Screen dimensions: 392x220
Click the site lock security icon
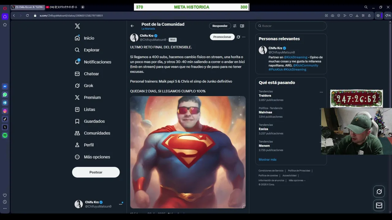click(35, 16)
